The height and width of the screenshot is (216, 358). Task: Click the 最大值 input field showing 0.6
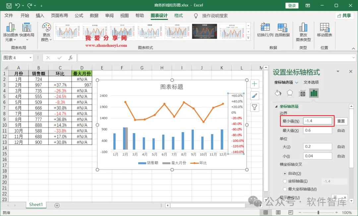coord(318,130)
